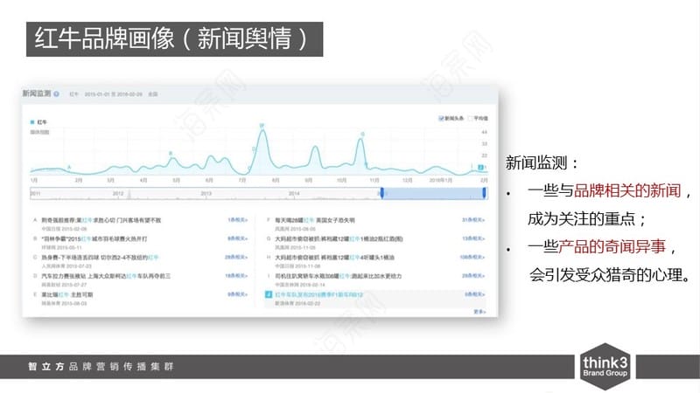Click the 红牛 legend color square
The height and width of the screenshot is (393, 700).
[32, 122]
